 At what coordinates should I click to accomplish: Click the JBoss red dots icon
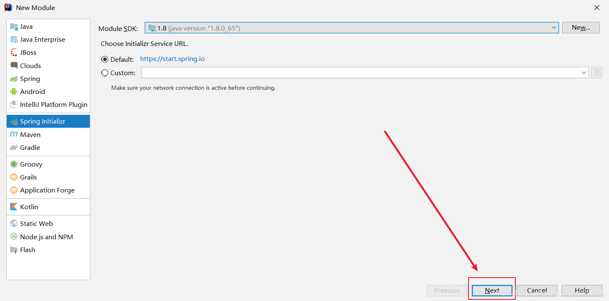pyautogui.click(x=14, y=53)
